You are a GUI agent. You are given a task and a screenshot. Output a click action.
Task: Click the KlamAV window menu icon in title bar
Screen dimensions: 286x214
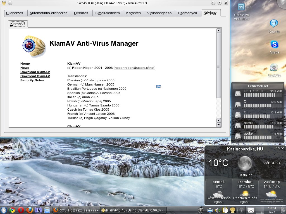3,3
